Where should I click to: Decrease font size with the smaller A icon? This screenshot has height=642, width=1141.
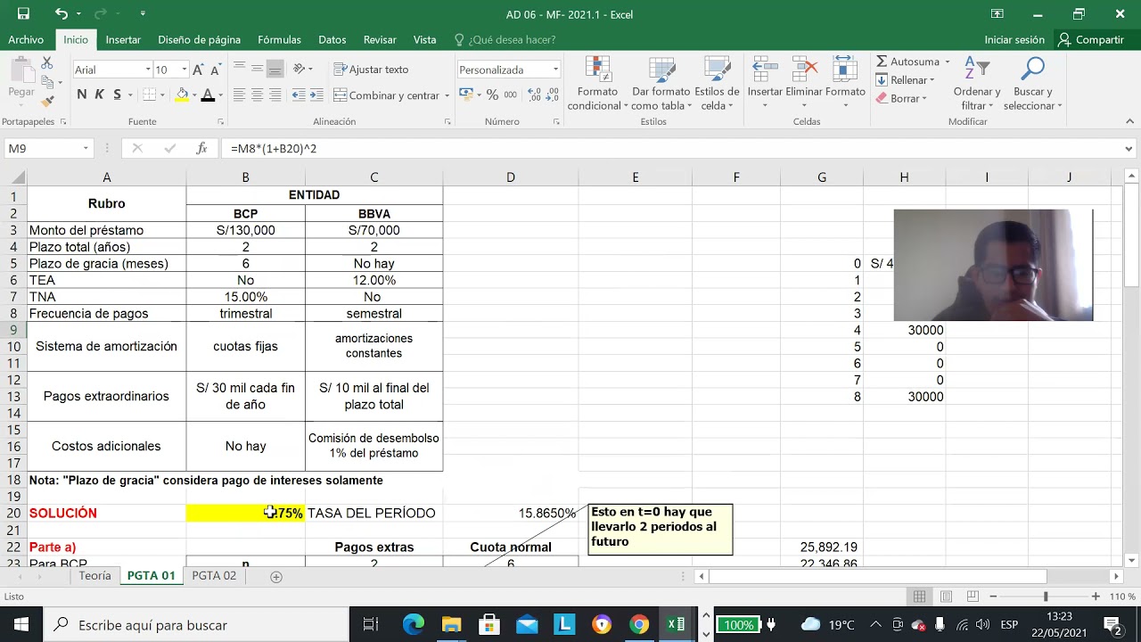point(217,70)
